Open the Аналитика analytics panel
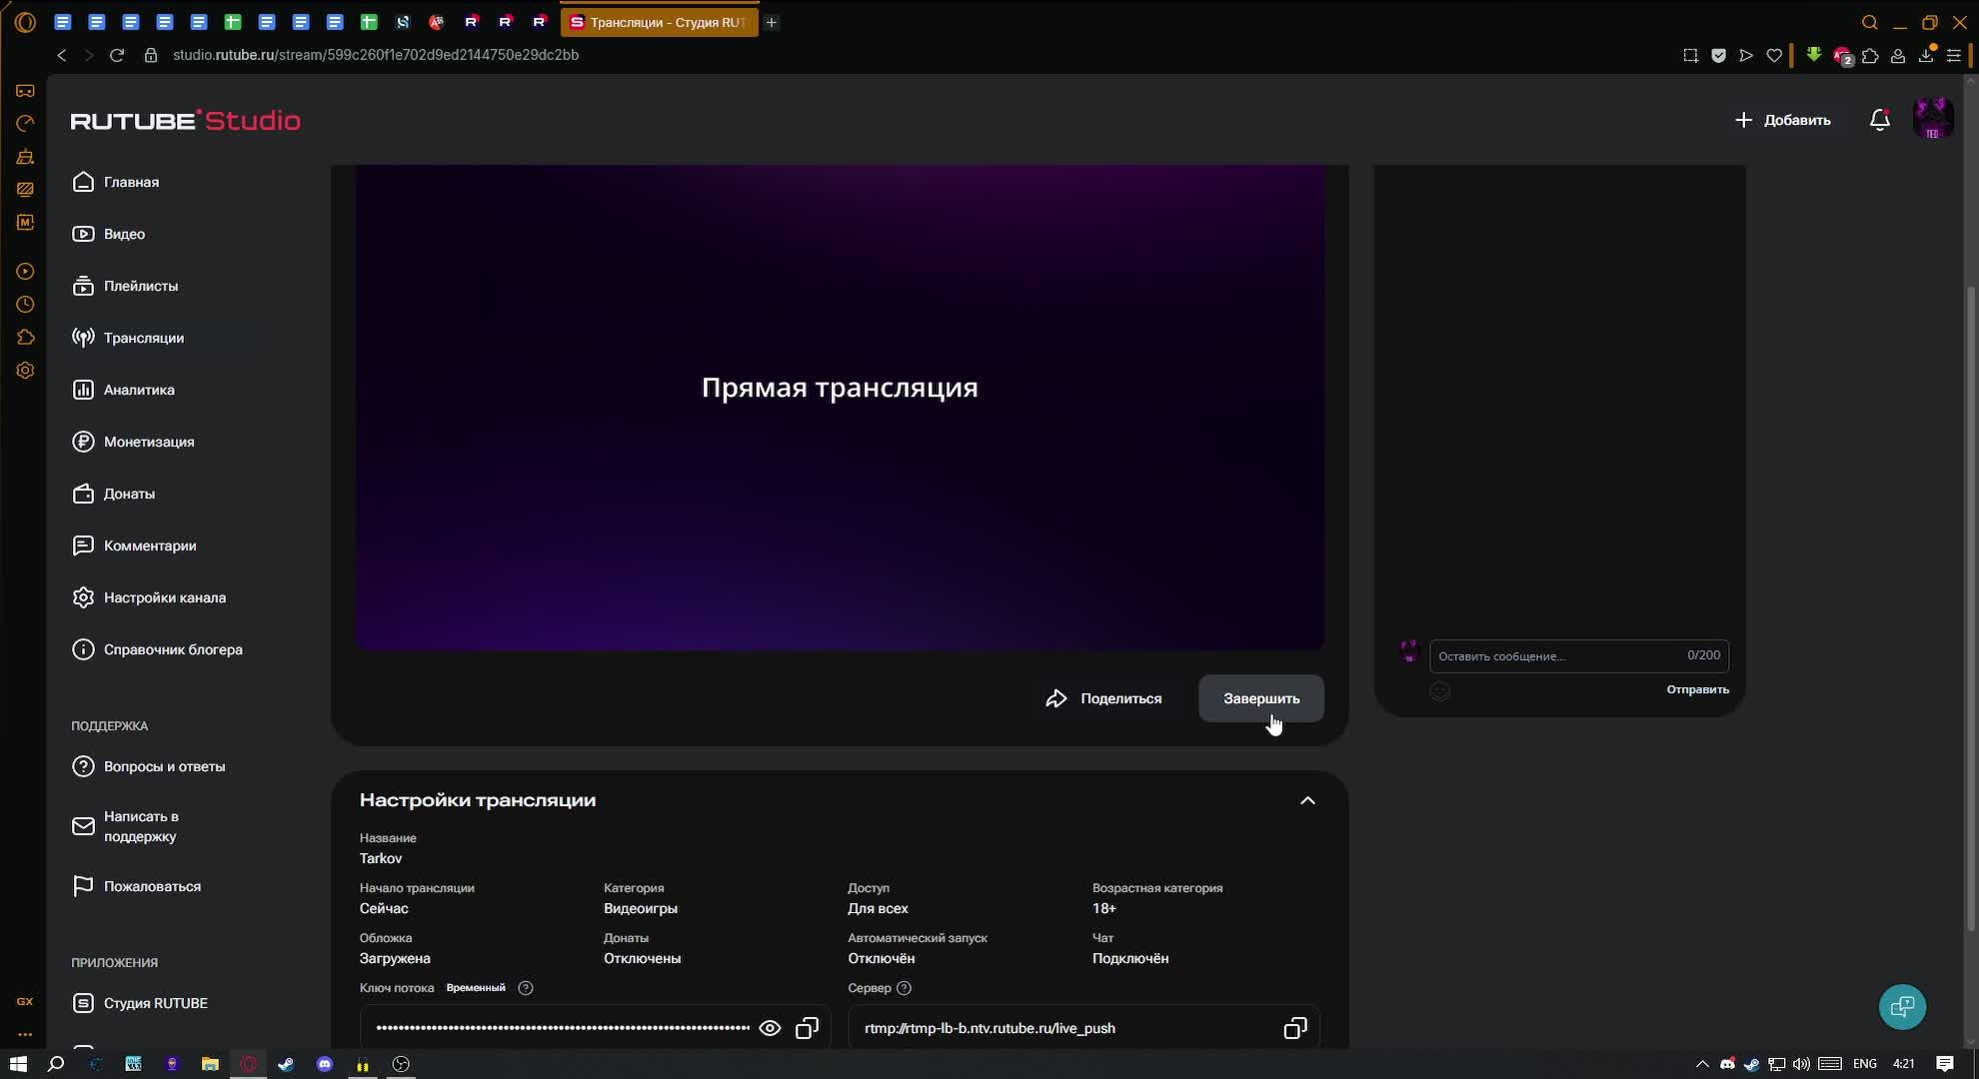 (x=138, y=389)
